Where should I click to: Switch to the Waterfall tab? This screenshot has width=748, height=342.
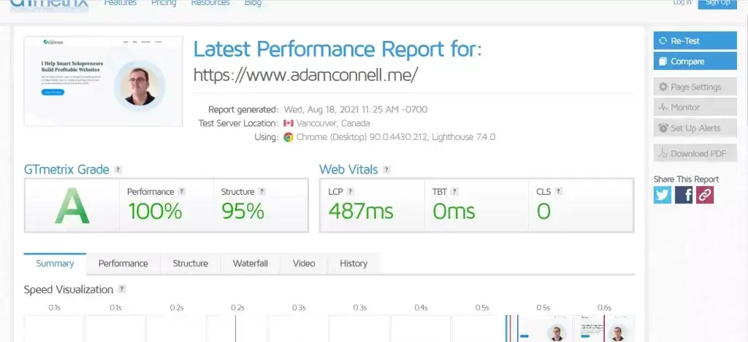(251, 263)
